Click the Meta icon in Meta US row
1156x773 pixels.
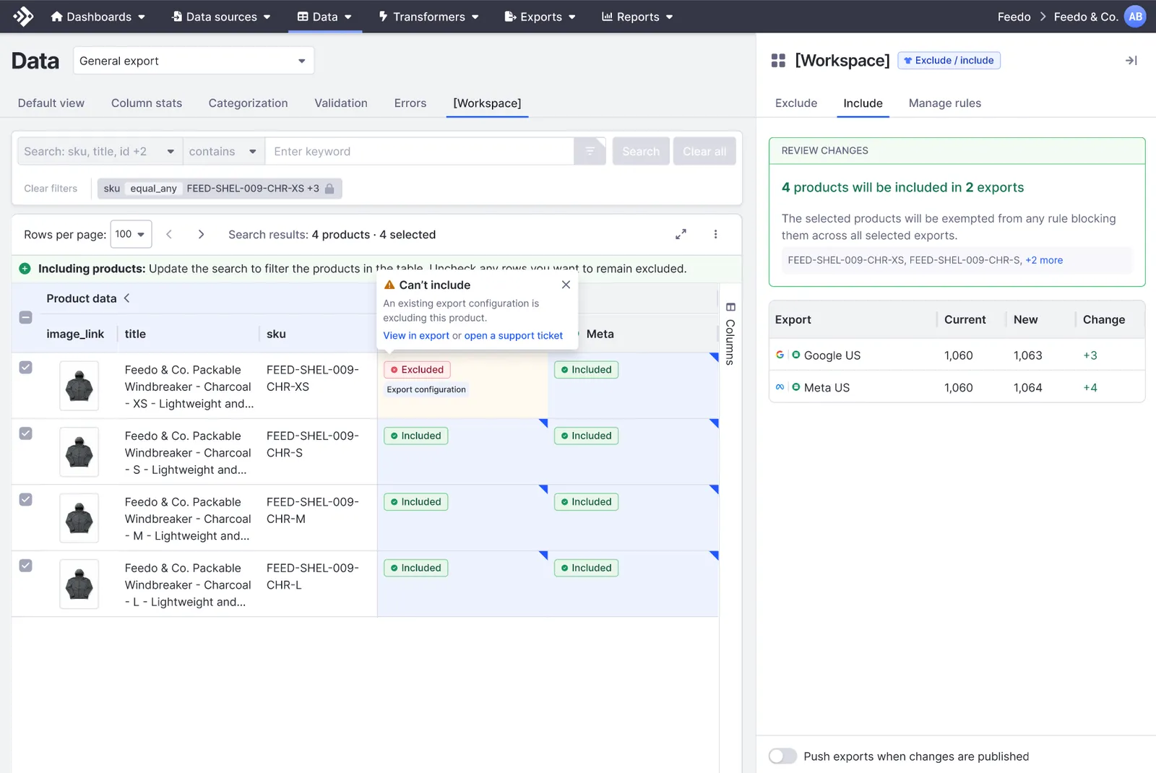[780, 387]
